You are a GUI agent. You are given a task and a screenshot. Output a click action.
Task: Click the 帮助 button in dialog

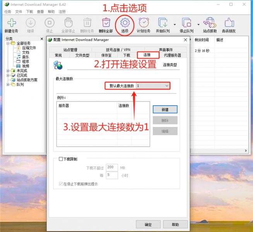click(175, 224)
